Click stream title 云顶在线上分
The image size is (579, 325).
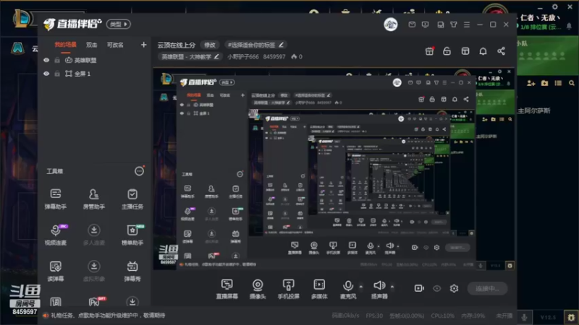coord(177,45)
